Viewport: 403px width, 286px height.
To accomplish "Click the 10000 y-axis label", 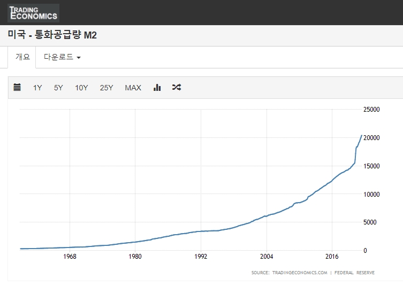I will (x=371, y=195).
